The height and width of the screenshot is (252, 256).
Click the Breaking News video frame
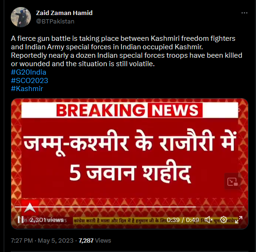coord(129,164)
